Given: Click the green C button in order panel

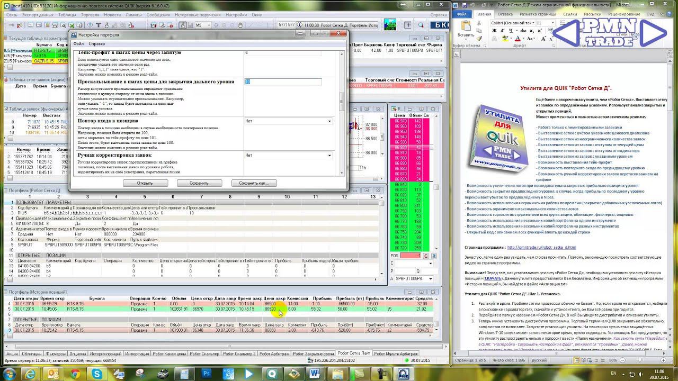Looking at the screenshot, I should [x=426, y=256].
